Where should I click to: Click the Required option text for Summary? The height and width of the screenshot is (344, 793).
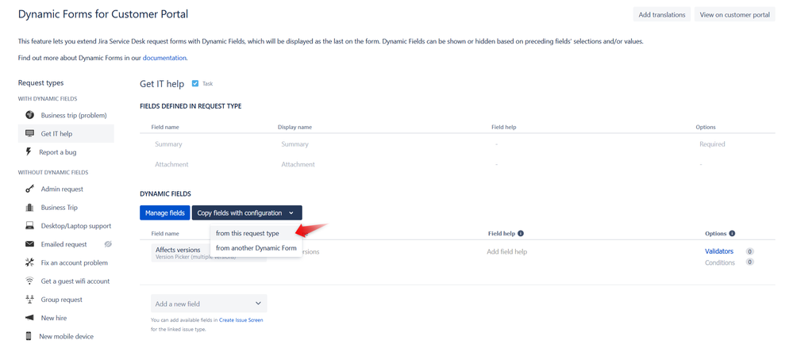712,144
